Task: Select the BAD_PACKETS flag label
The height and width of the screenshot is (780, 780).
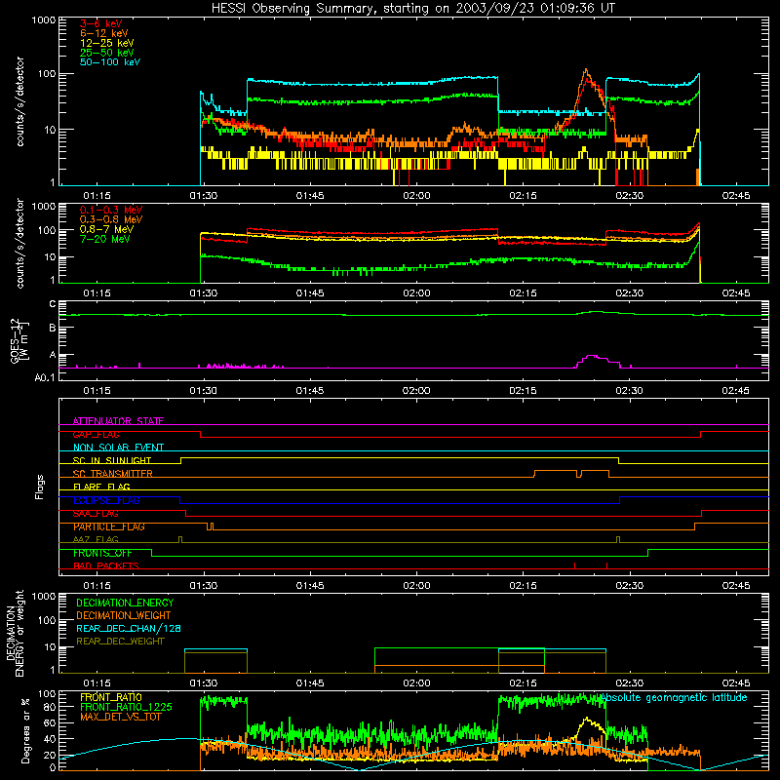Action: pyautogui.click(x=106, y=565)
